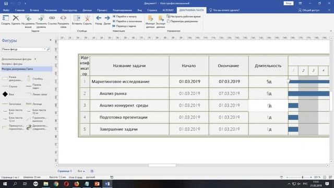Select Фигуры диаграммы Ганта stencil
Image resolution: width=334 pixels, height=188 pixels.
27,69
